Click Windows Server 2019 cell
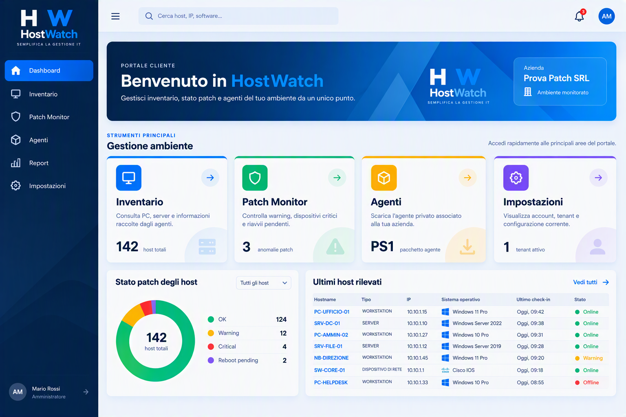Screen dimensions: 626x417 (x=477, y=346)
